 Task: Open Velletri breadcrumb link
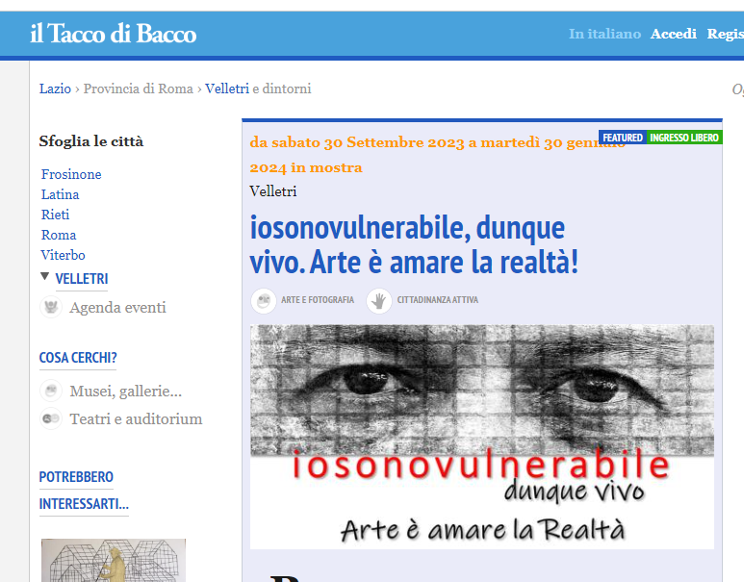click(227, 89)
